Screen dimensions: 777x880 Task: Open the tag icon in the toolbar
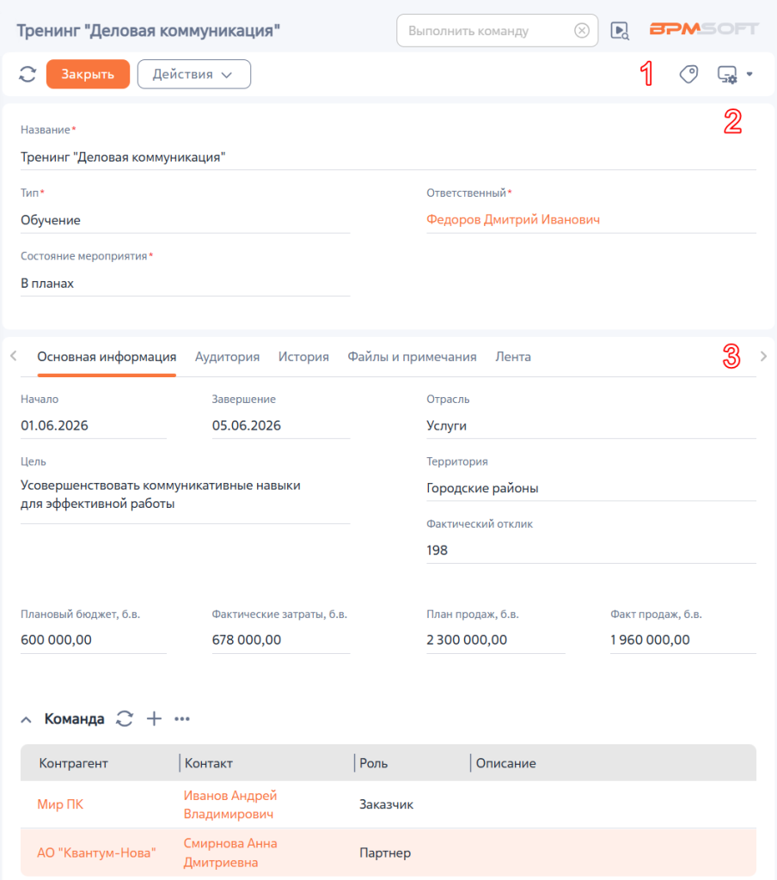pos(688,74)
